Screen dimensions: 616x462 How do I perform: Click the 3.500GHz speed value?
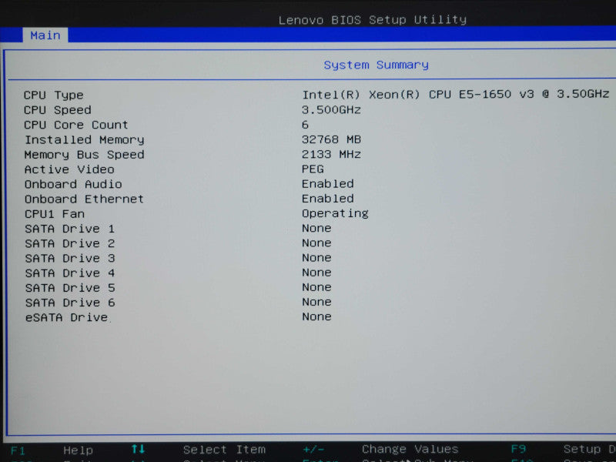click(x=331, y=109)
